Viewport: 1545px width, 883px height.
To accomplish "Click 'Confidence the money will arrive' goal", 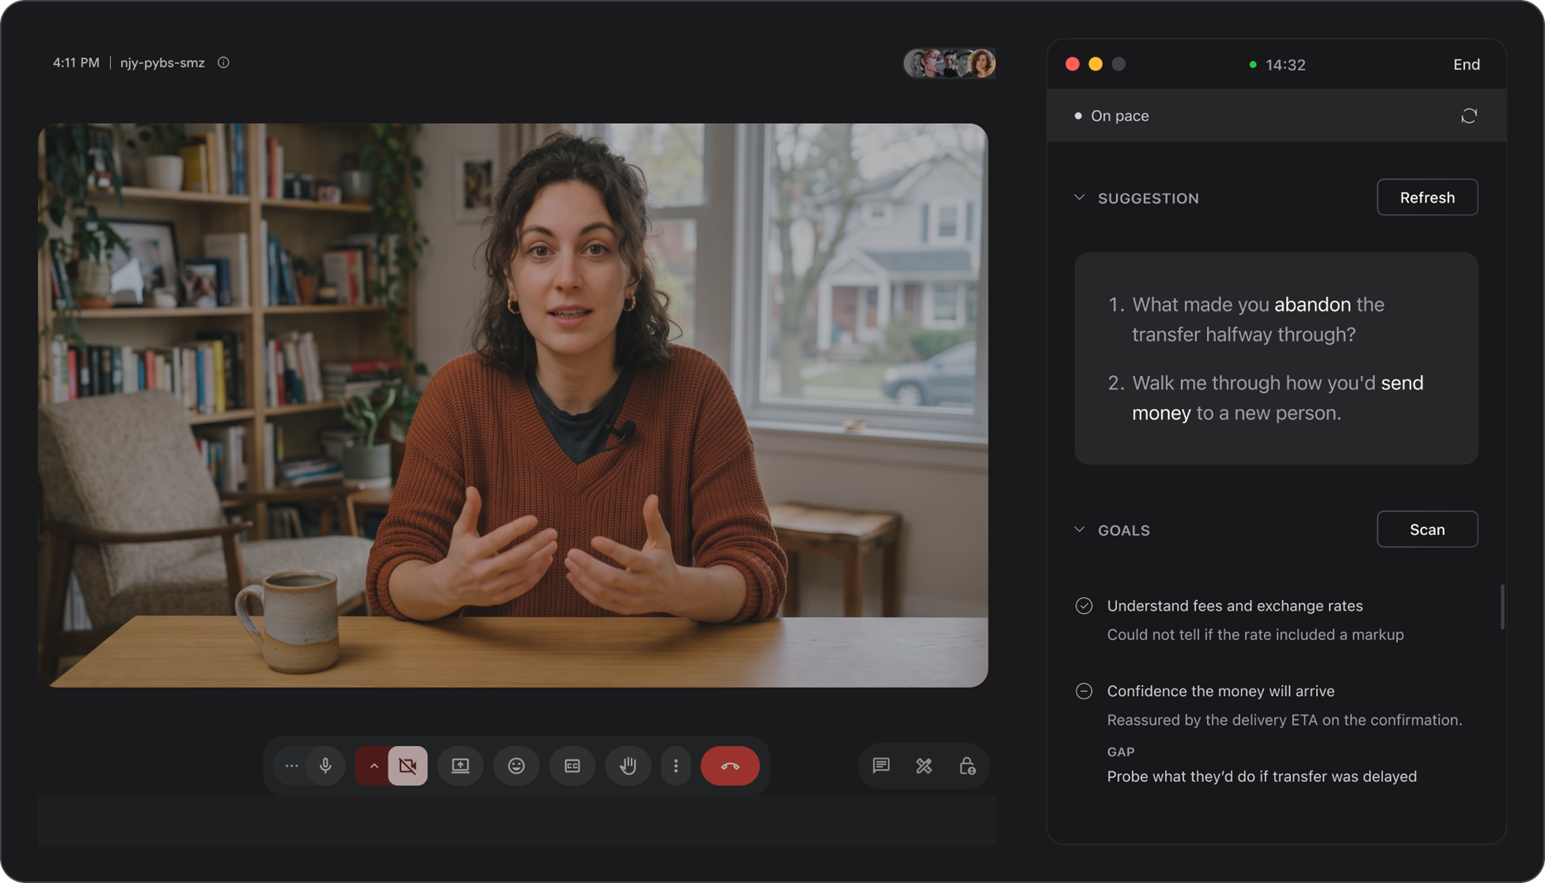I will tap(1220, 692).
